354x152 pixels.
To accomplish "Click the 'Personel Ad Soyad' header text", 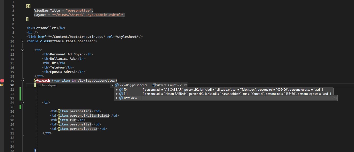I will click(x=67, y=54).
